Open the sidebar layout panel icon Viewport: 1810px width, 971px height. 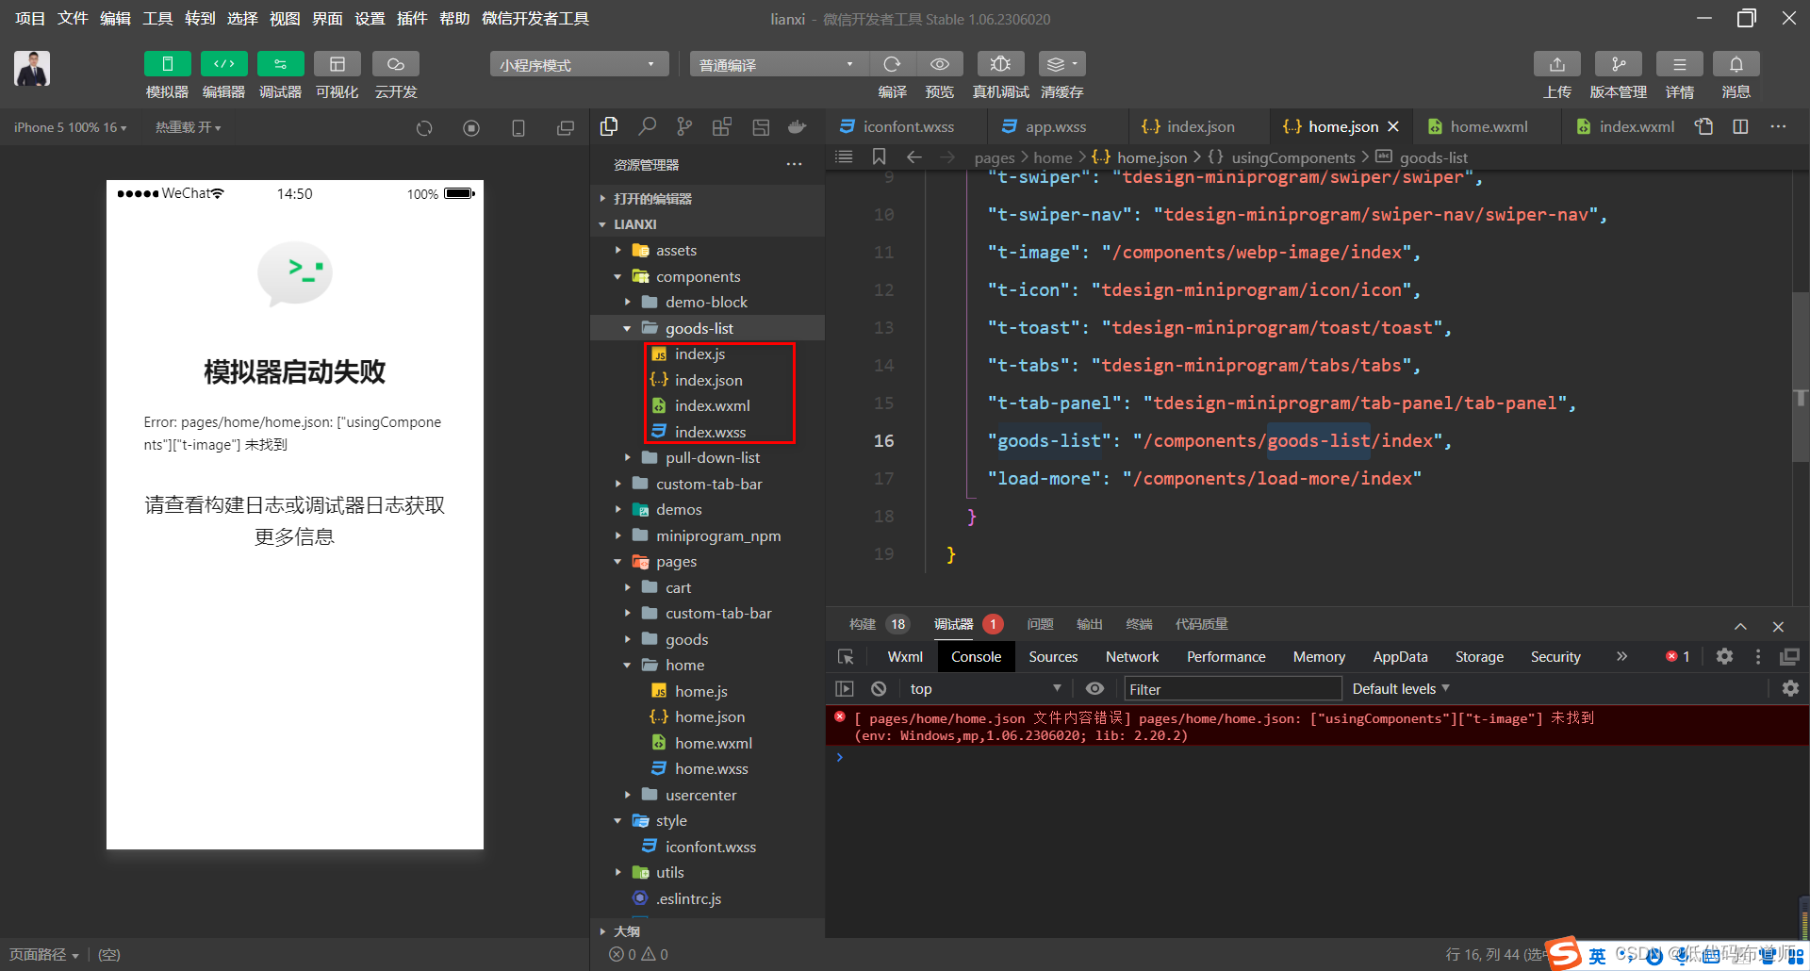pos(761,126)
